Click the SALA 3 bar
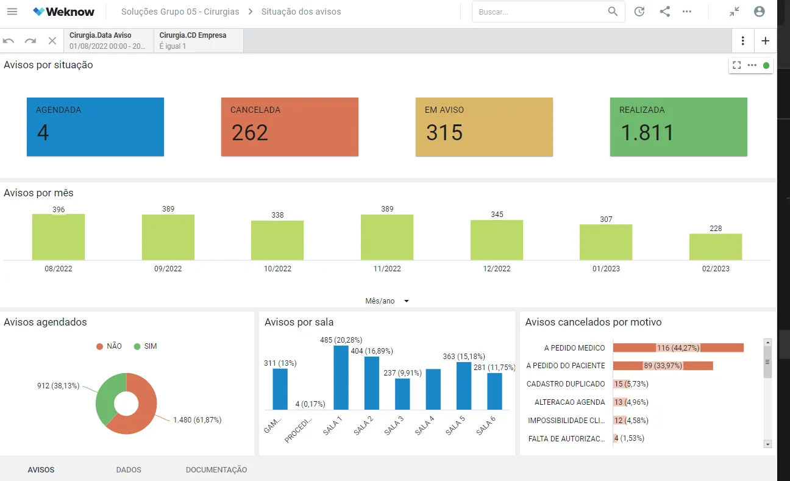Image resolution: width=790 pixels, height=481 pixels. tap(402, 394)
